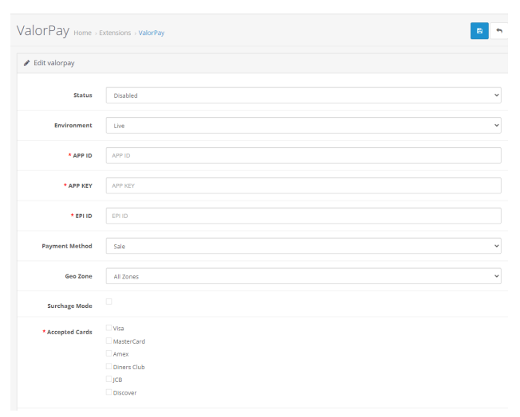520x417 pixels.
Task: Click into the APP ID input field
Action: coord(303,155)
